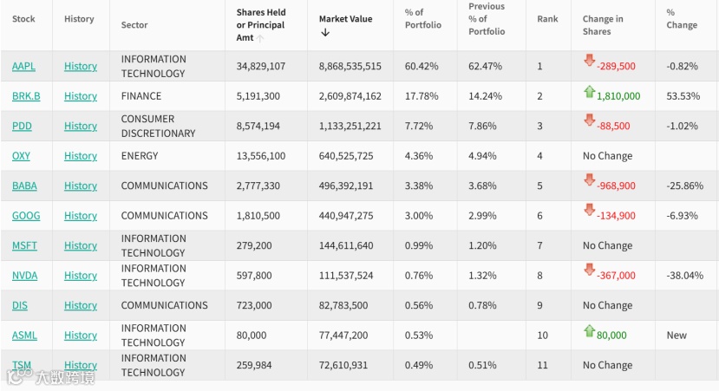
Task: Sort by Sector column header
Action: click(134, 25)
